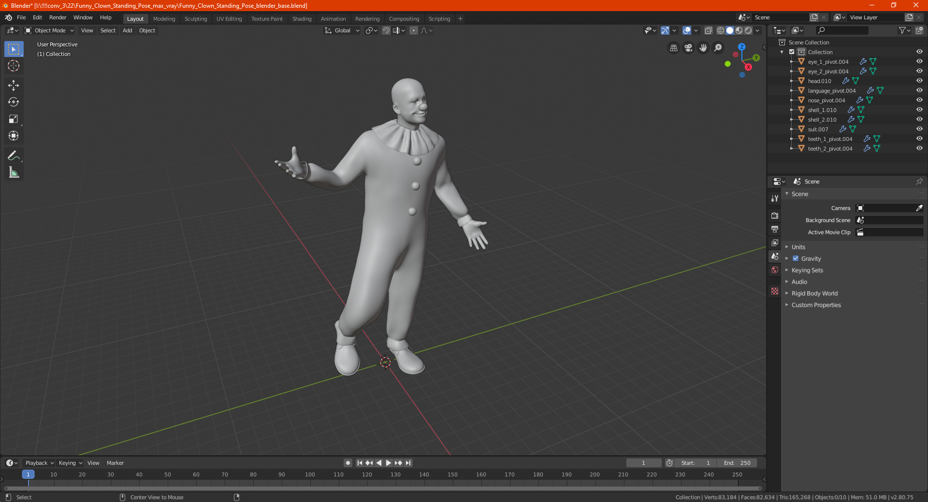This screenshot has width=928, height=502.
Task: Open the Render properties tab
Action: (775, 215)
